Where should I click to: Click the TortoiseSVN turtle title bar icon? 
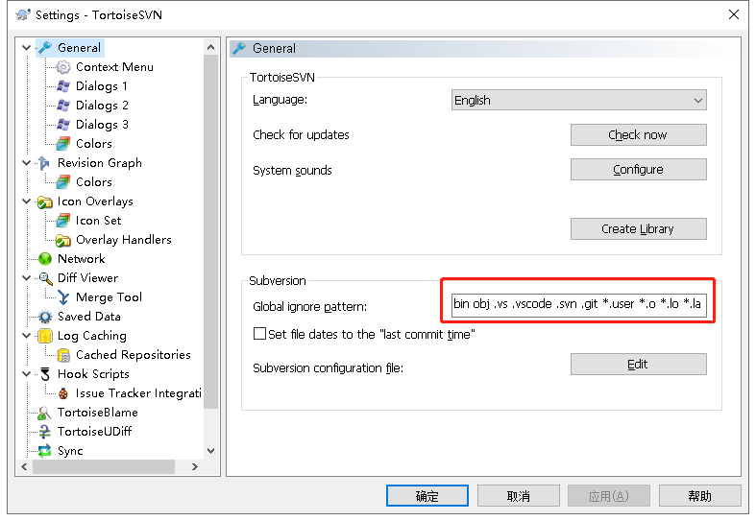[x=23, y=14]
